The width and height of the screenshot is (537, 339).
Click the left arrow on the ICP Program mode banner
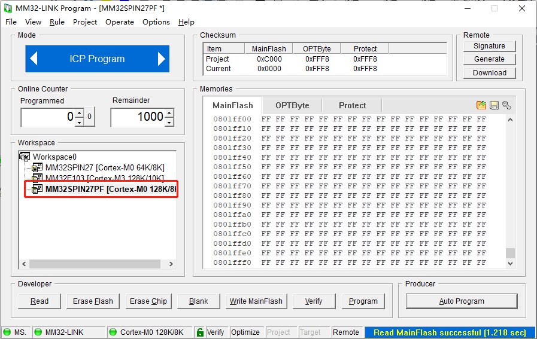point(34,59)
